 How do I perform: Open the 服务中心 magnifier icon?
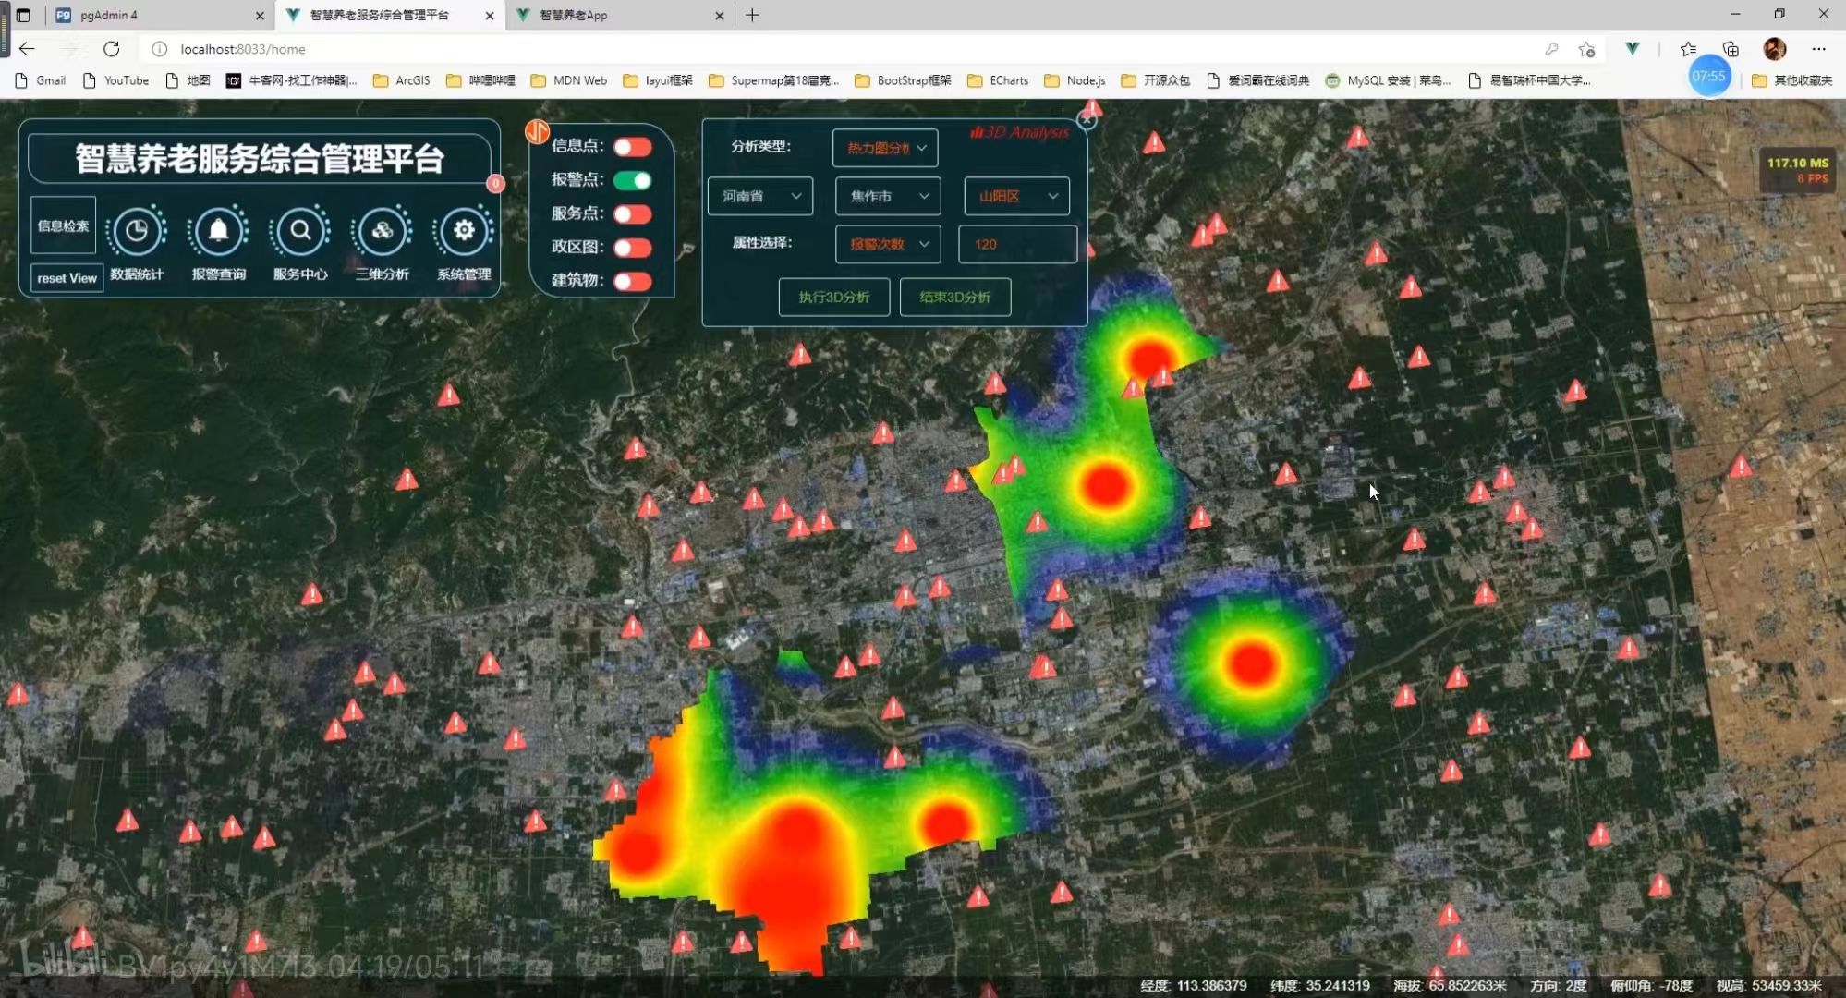pos(300,231)
